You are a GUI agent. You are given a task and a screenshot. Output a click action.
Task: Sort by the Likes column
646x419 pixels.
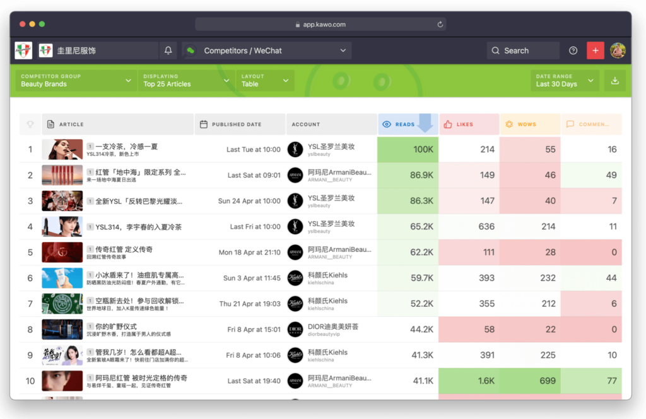pos(469,124)
